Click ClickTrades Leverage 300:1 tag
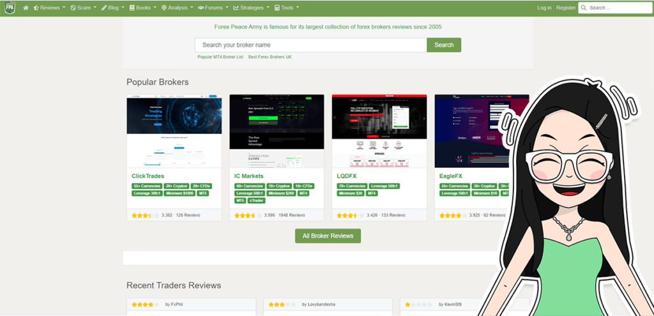This screenshot has height=316, width=654. tap(147, 193)
